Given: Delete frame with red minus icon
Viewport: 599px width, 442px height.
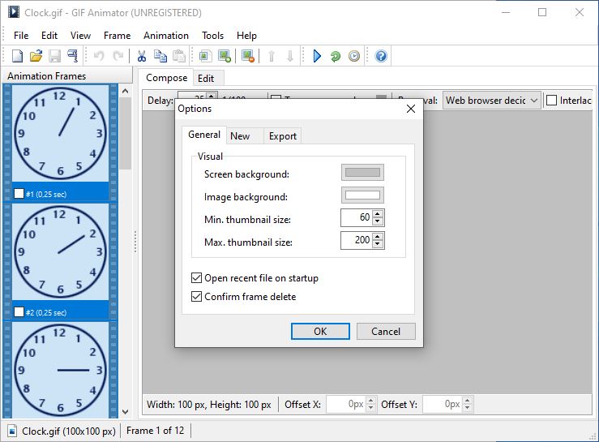Looking at the screenshot, I should click(x=248, y=56).
